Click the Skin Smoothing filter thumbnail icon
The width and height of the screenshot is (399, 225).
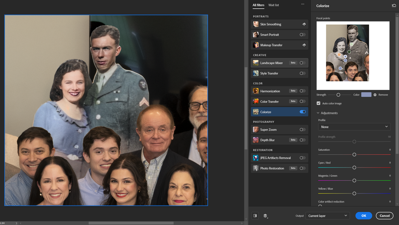pyautogui.click(x=256, y=24)
